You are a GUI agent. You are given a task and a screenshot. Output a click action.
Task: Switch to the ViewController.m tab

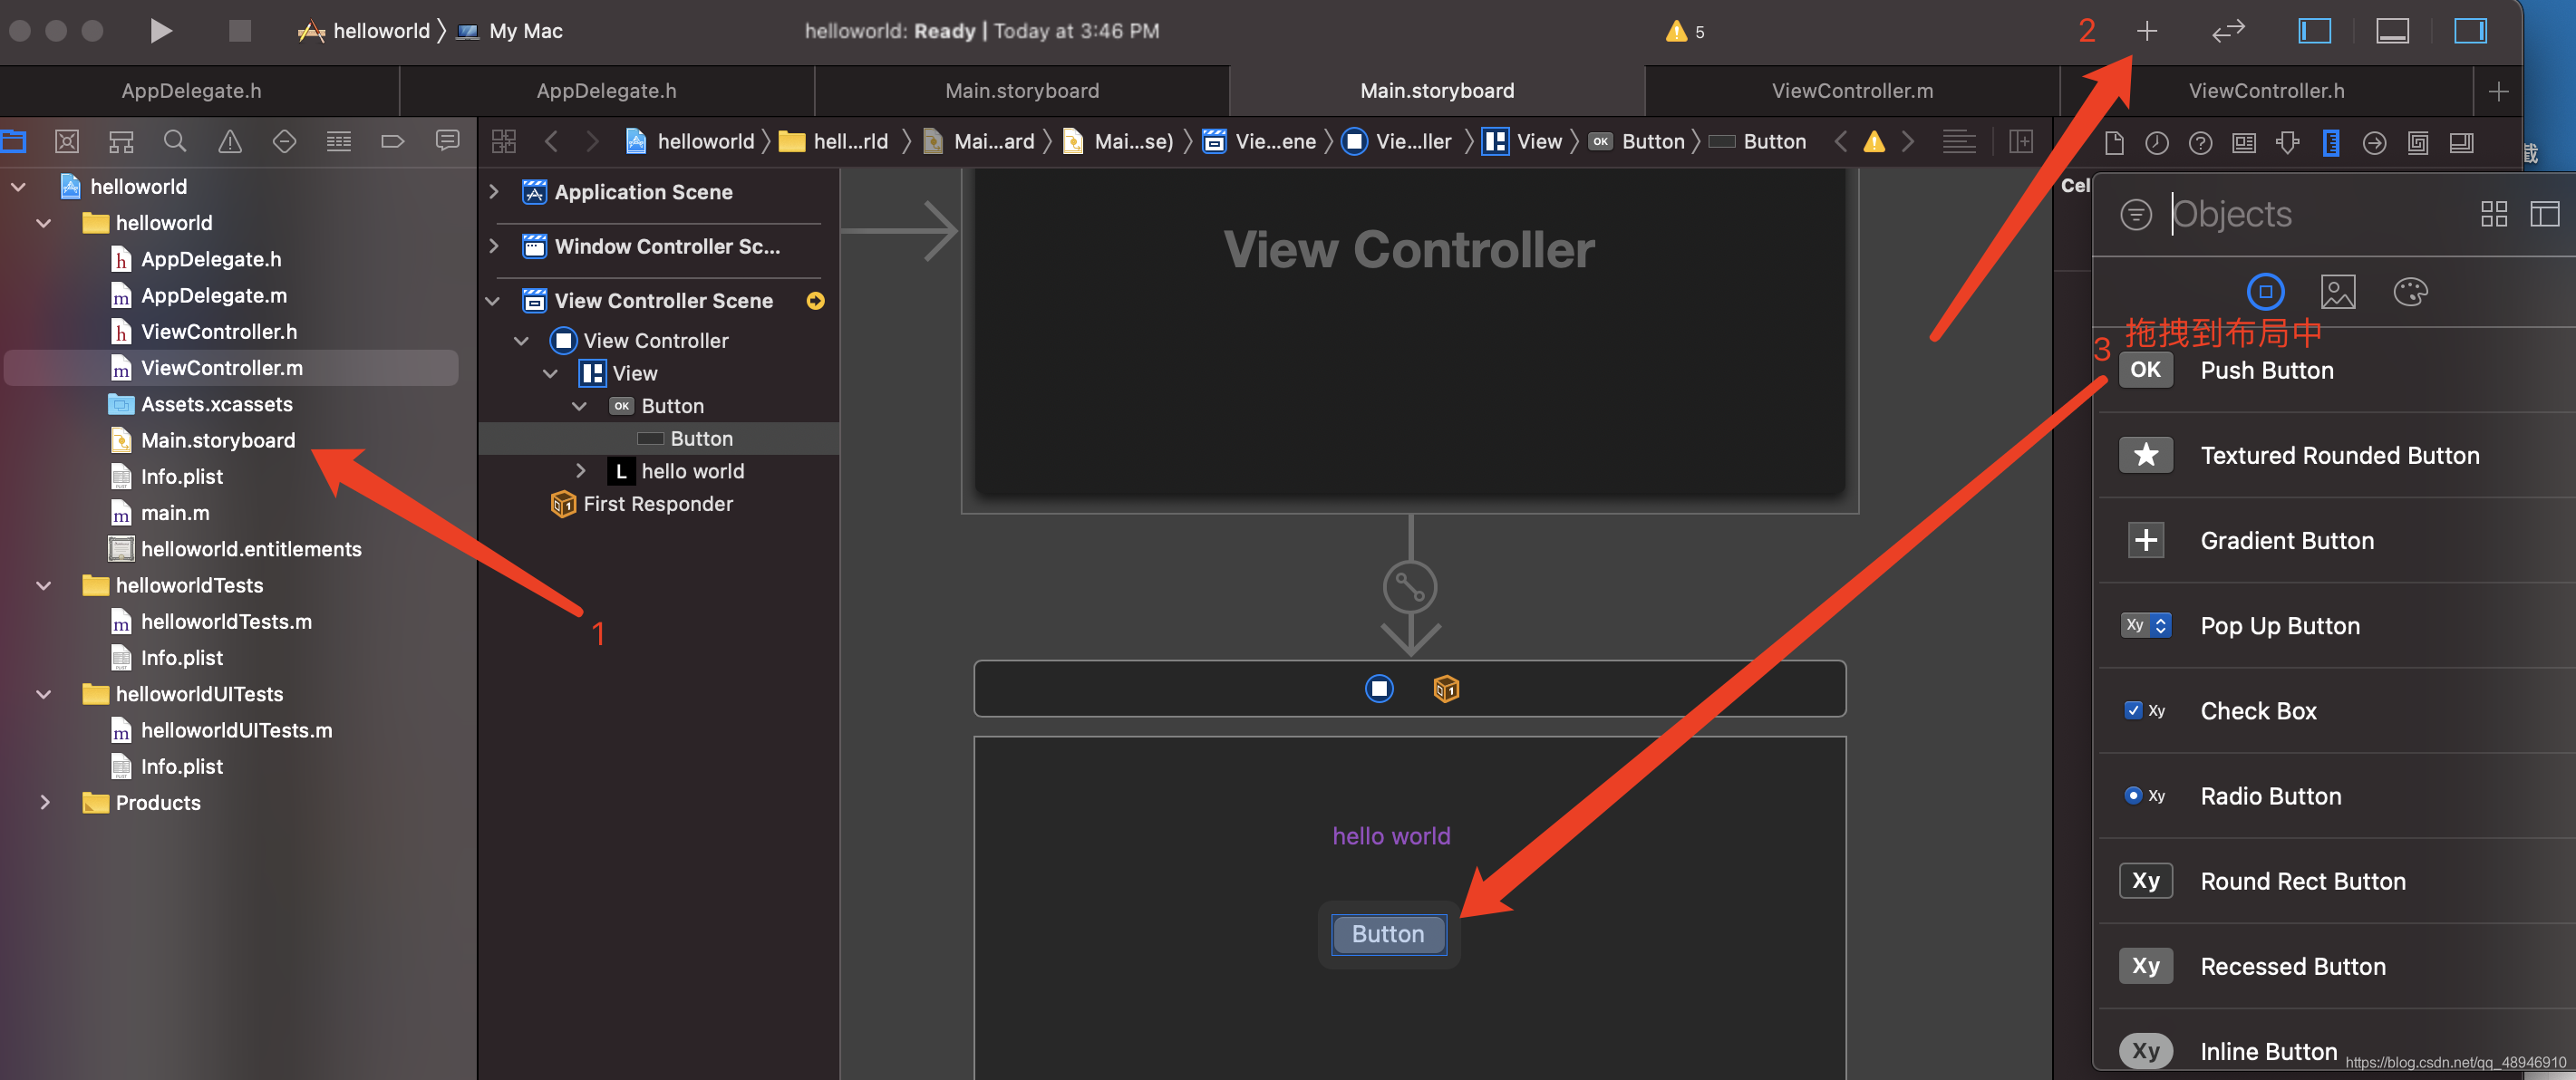(1852, 91)
